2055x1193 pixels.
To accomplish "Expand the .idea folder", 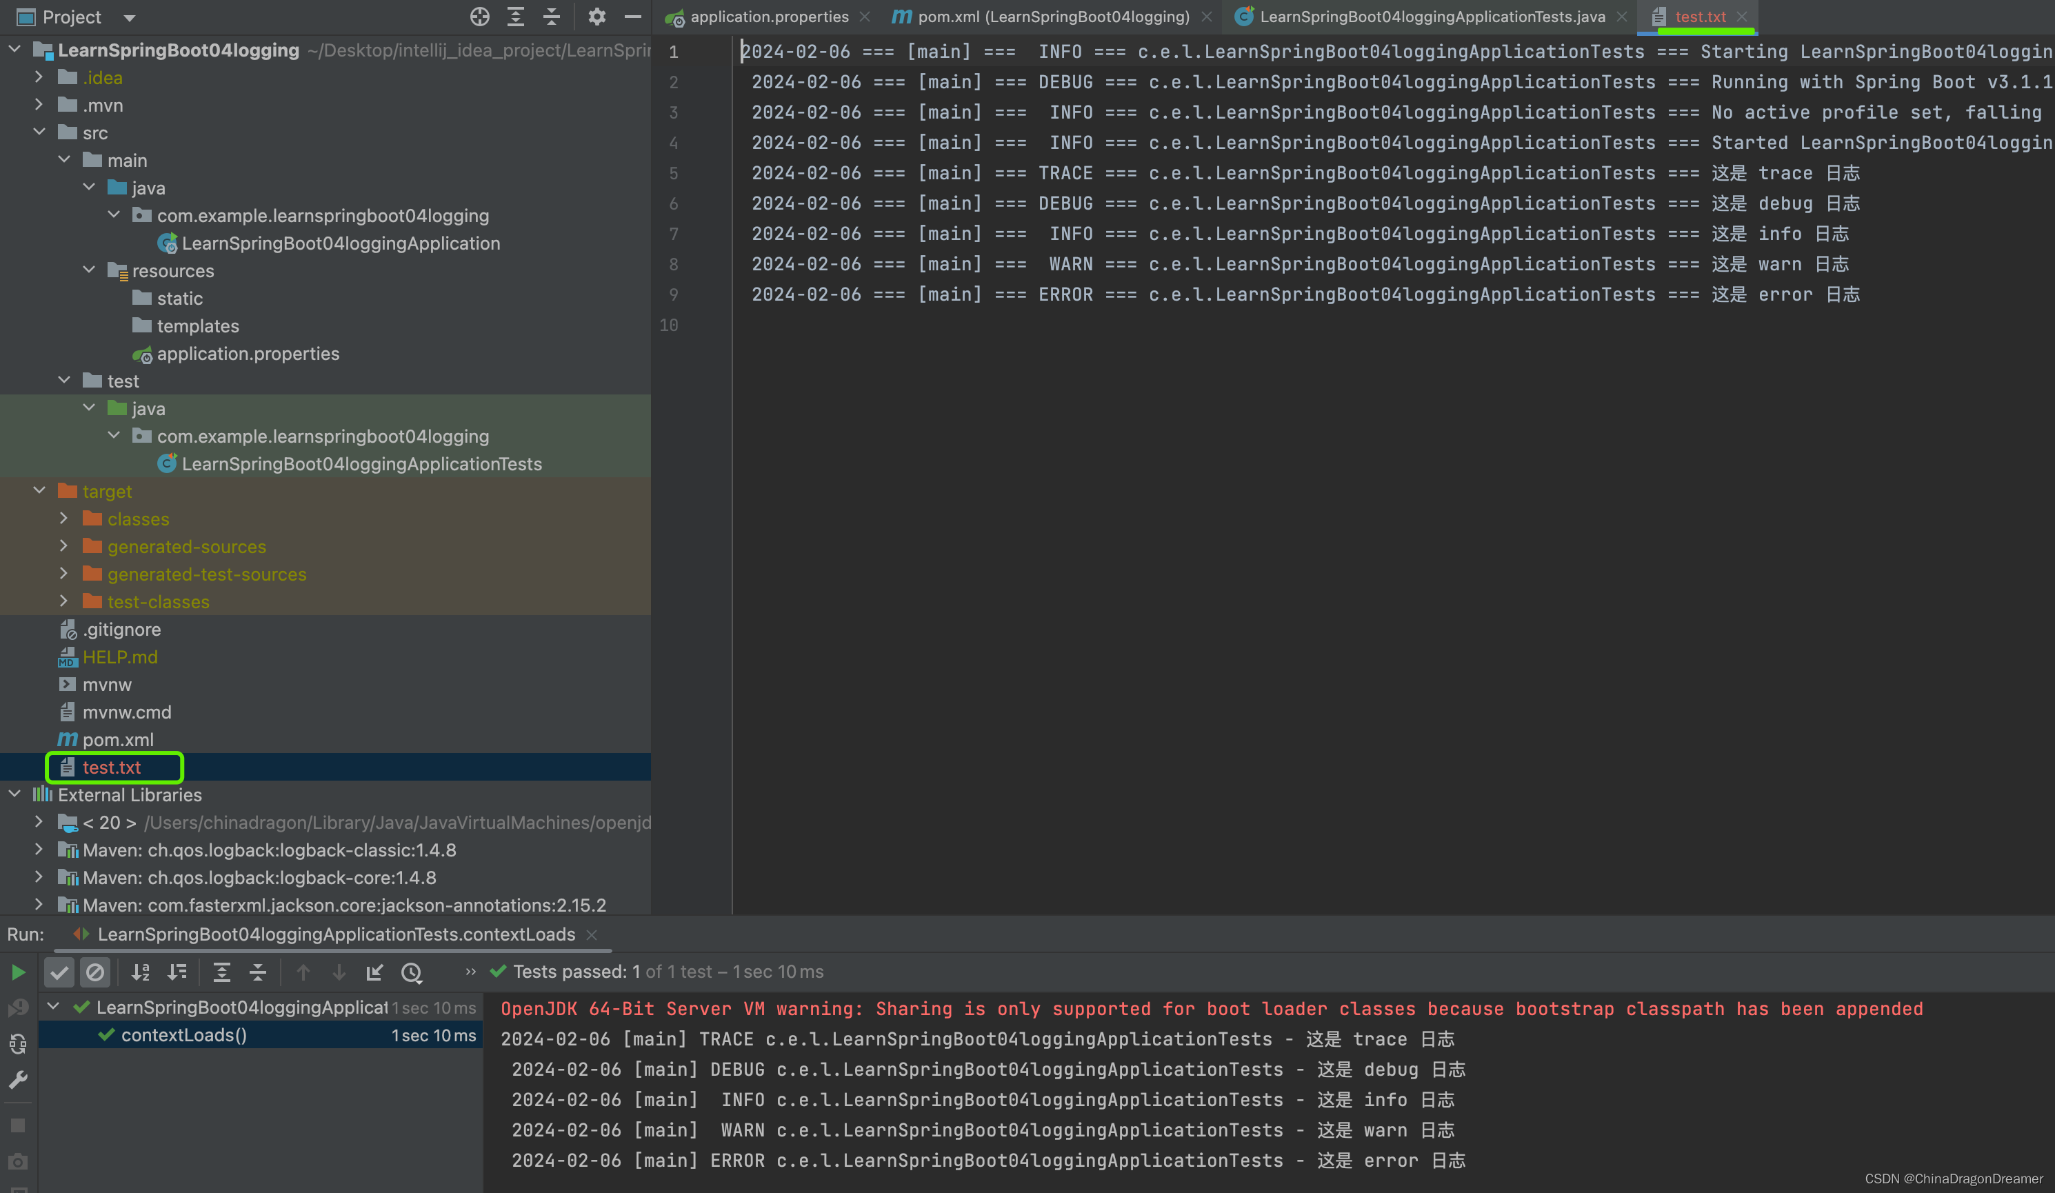I will (39, 77).
